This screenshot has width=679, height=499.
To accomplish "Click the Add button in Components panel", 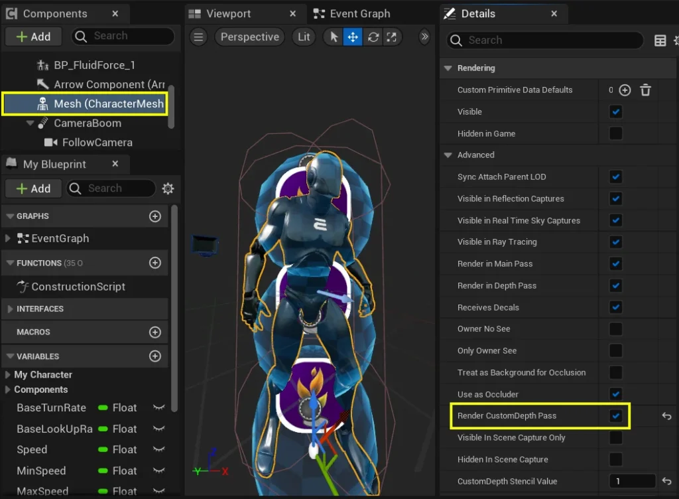I will click(33, 37).
